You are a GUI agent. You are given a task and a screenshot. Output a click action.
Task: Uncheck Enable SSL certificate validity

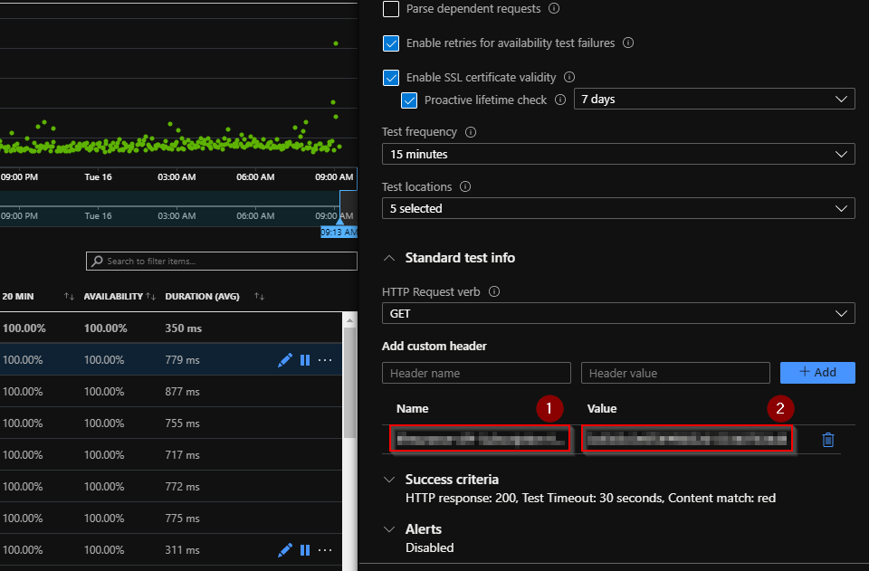pos(391,77)
